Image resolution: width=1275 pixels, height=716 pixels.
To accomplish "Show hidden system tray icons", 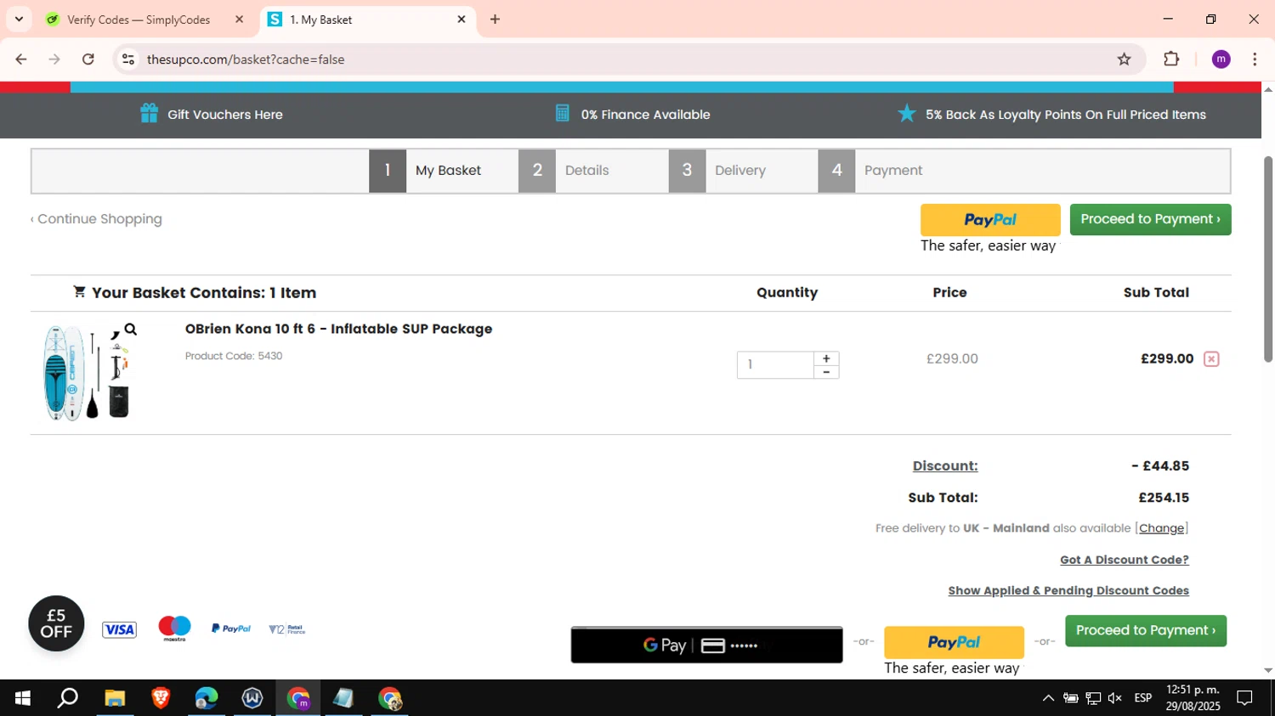I will 1048,698.
